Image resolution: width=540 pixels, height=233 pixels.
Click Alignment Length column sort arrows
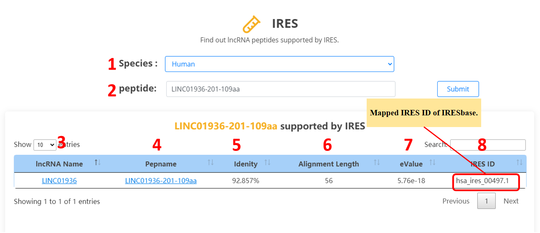click(x=377, y=163)
